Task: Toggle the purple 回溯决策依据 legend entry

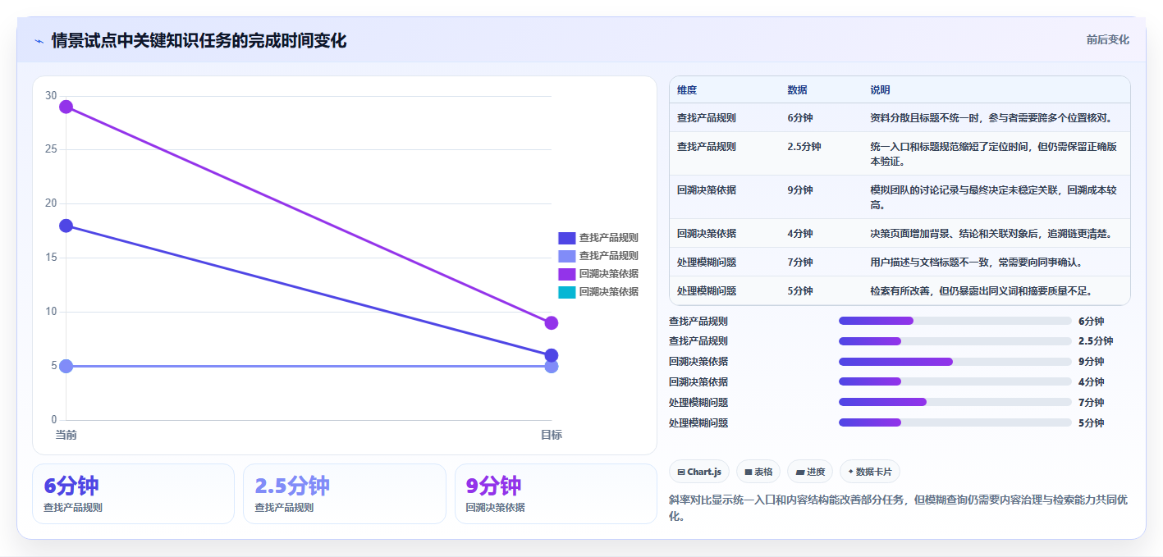Action: [x=598, y=274]
